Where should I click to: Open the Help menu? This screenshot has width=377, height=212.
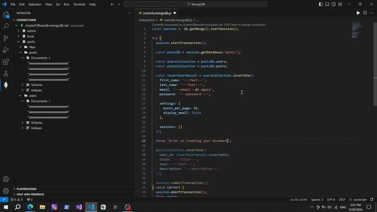coord(92,4)
